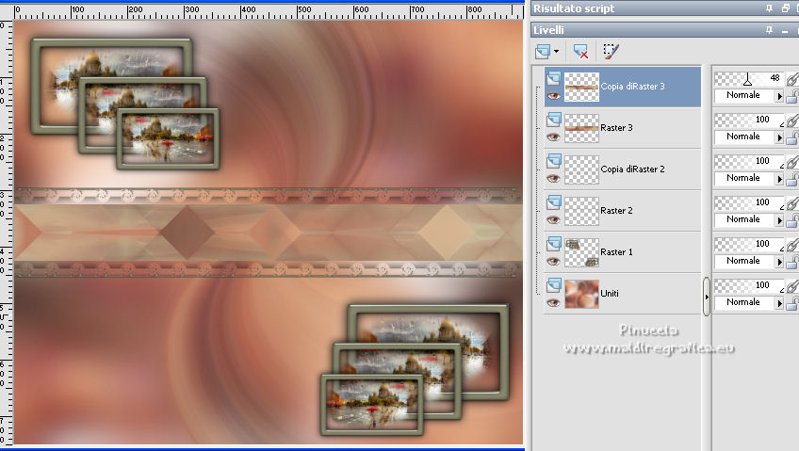Select Uniti layer thumbnail
Viewport: 799px width, 451px height.
pos(581,294)
